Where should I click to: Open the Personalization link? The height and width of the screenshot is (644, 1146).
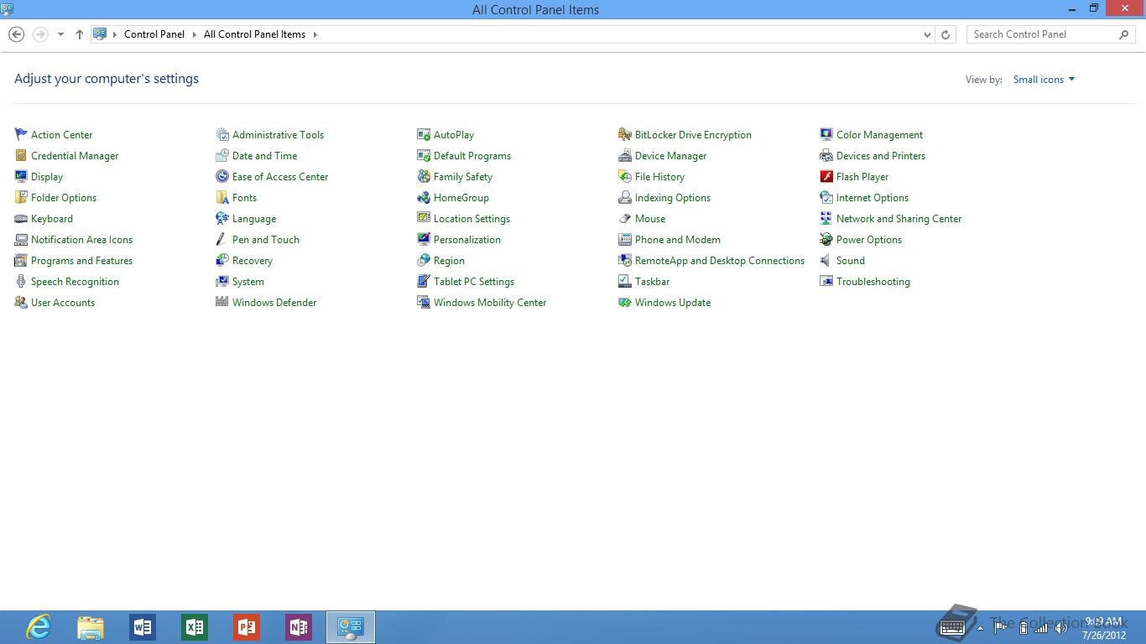[x=467, y=239]
